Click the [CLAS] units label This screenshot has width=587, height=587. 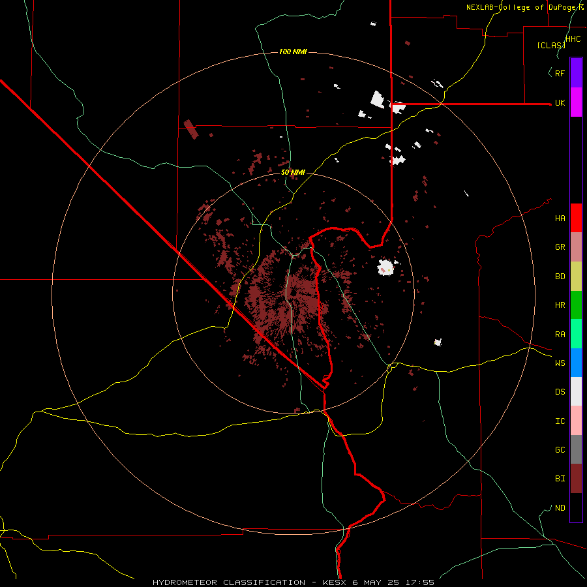tap(551, 46)
